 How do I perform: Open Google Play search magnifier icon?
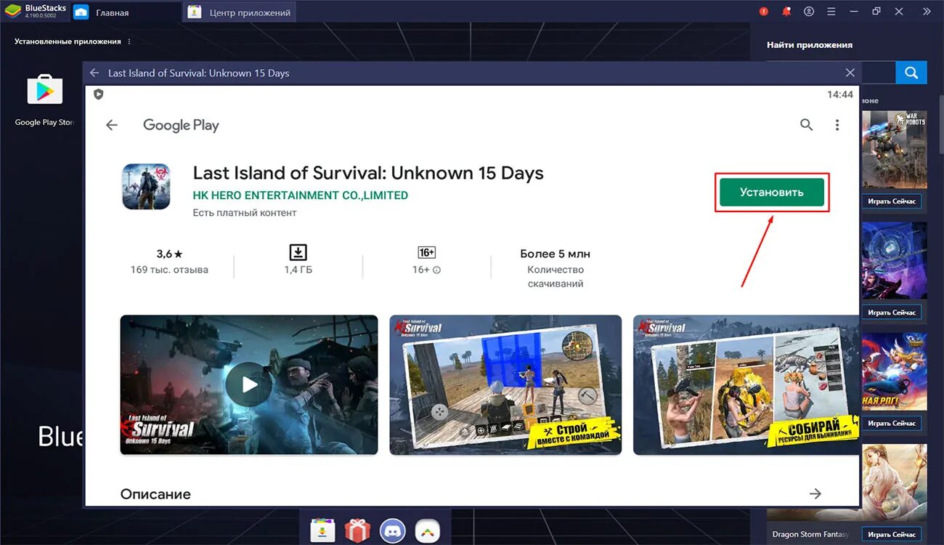tap(806, 125)
